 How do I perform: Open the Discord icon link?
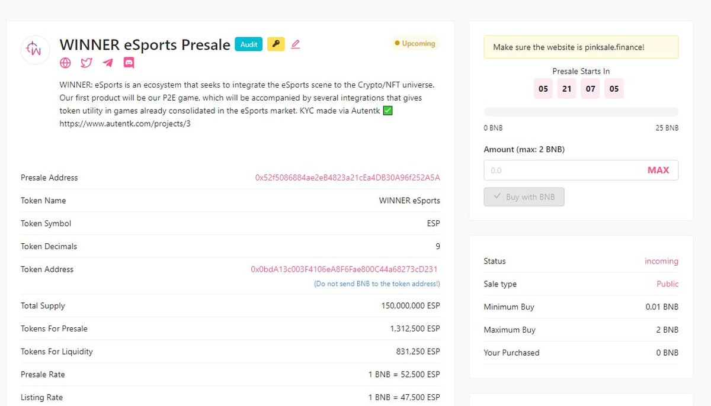[x=129, y=63]
